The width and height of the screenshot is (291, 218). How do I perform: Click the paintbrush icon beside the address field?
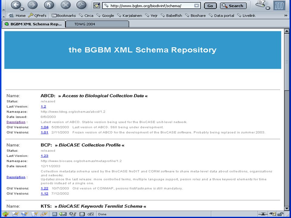(96, 6)
